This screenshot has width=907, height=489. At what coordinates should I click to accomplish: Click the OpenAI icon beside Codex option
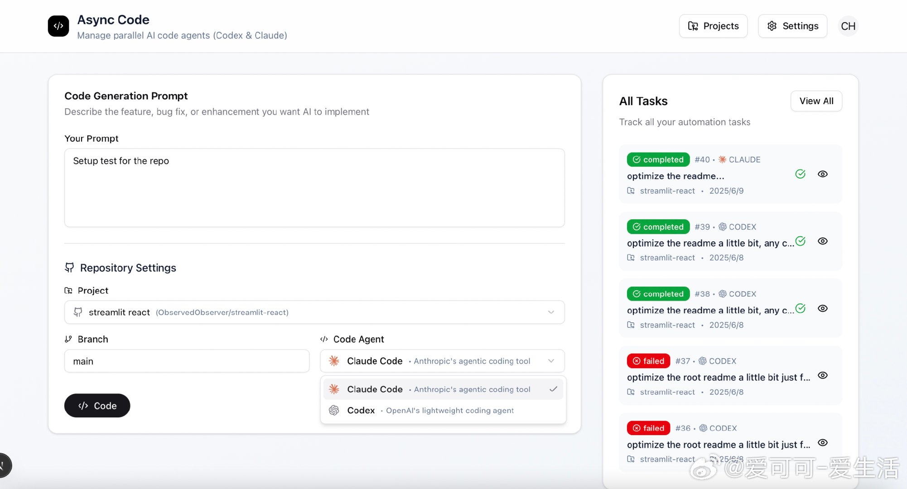334,410
